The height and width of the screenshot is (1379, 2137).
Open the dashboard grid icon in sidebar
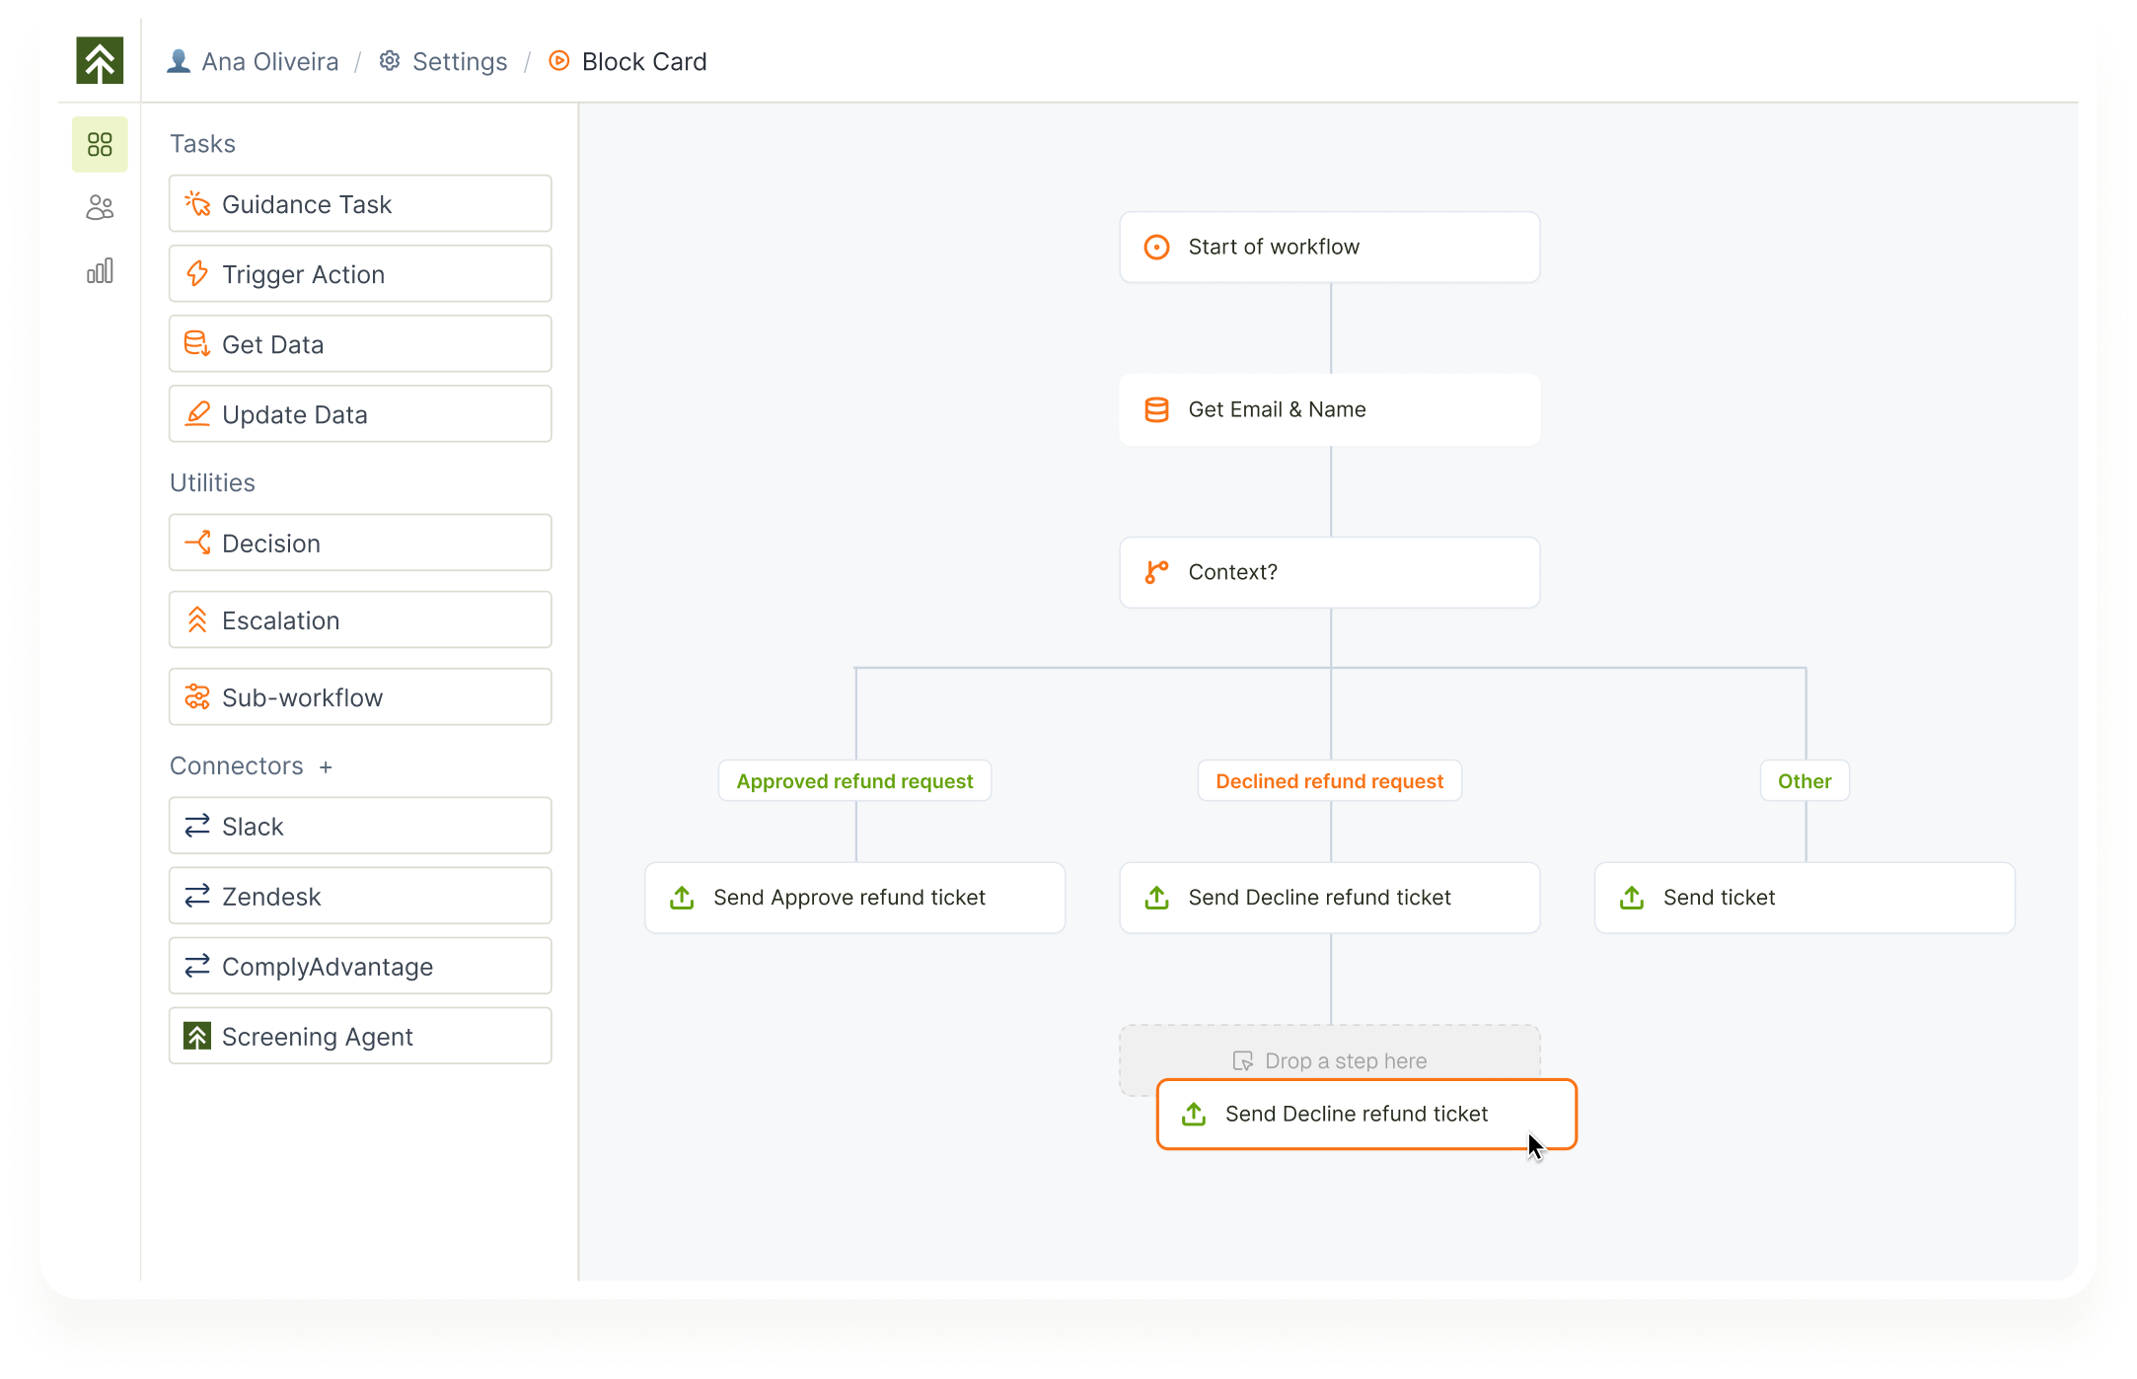pos(100,145)
